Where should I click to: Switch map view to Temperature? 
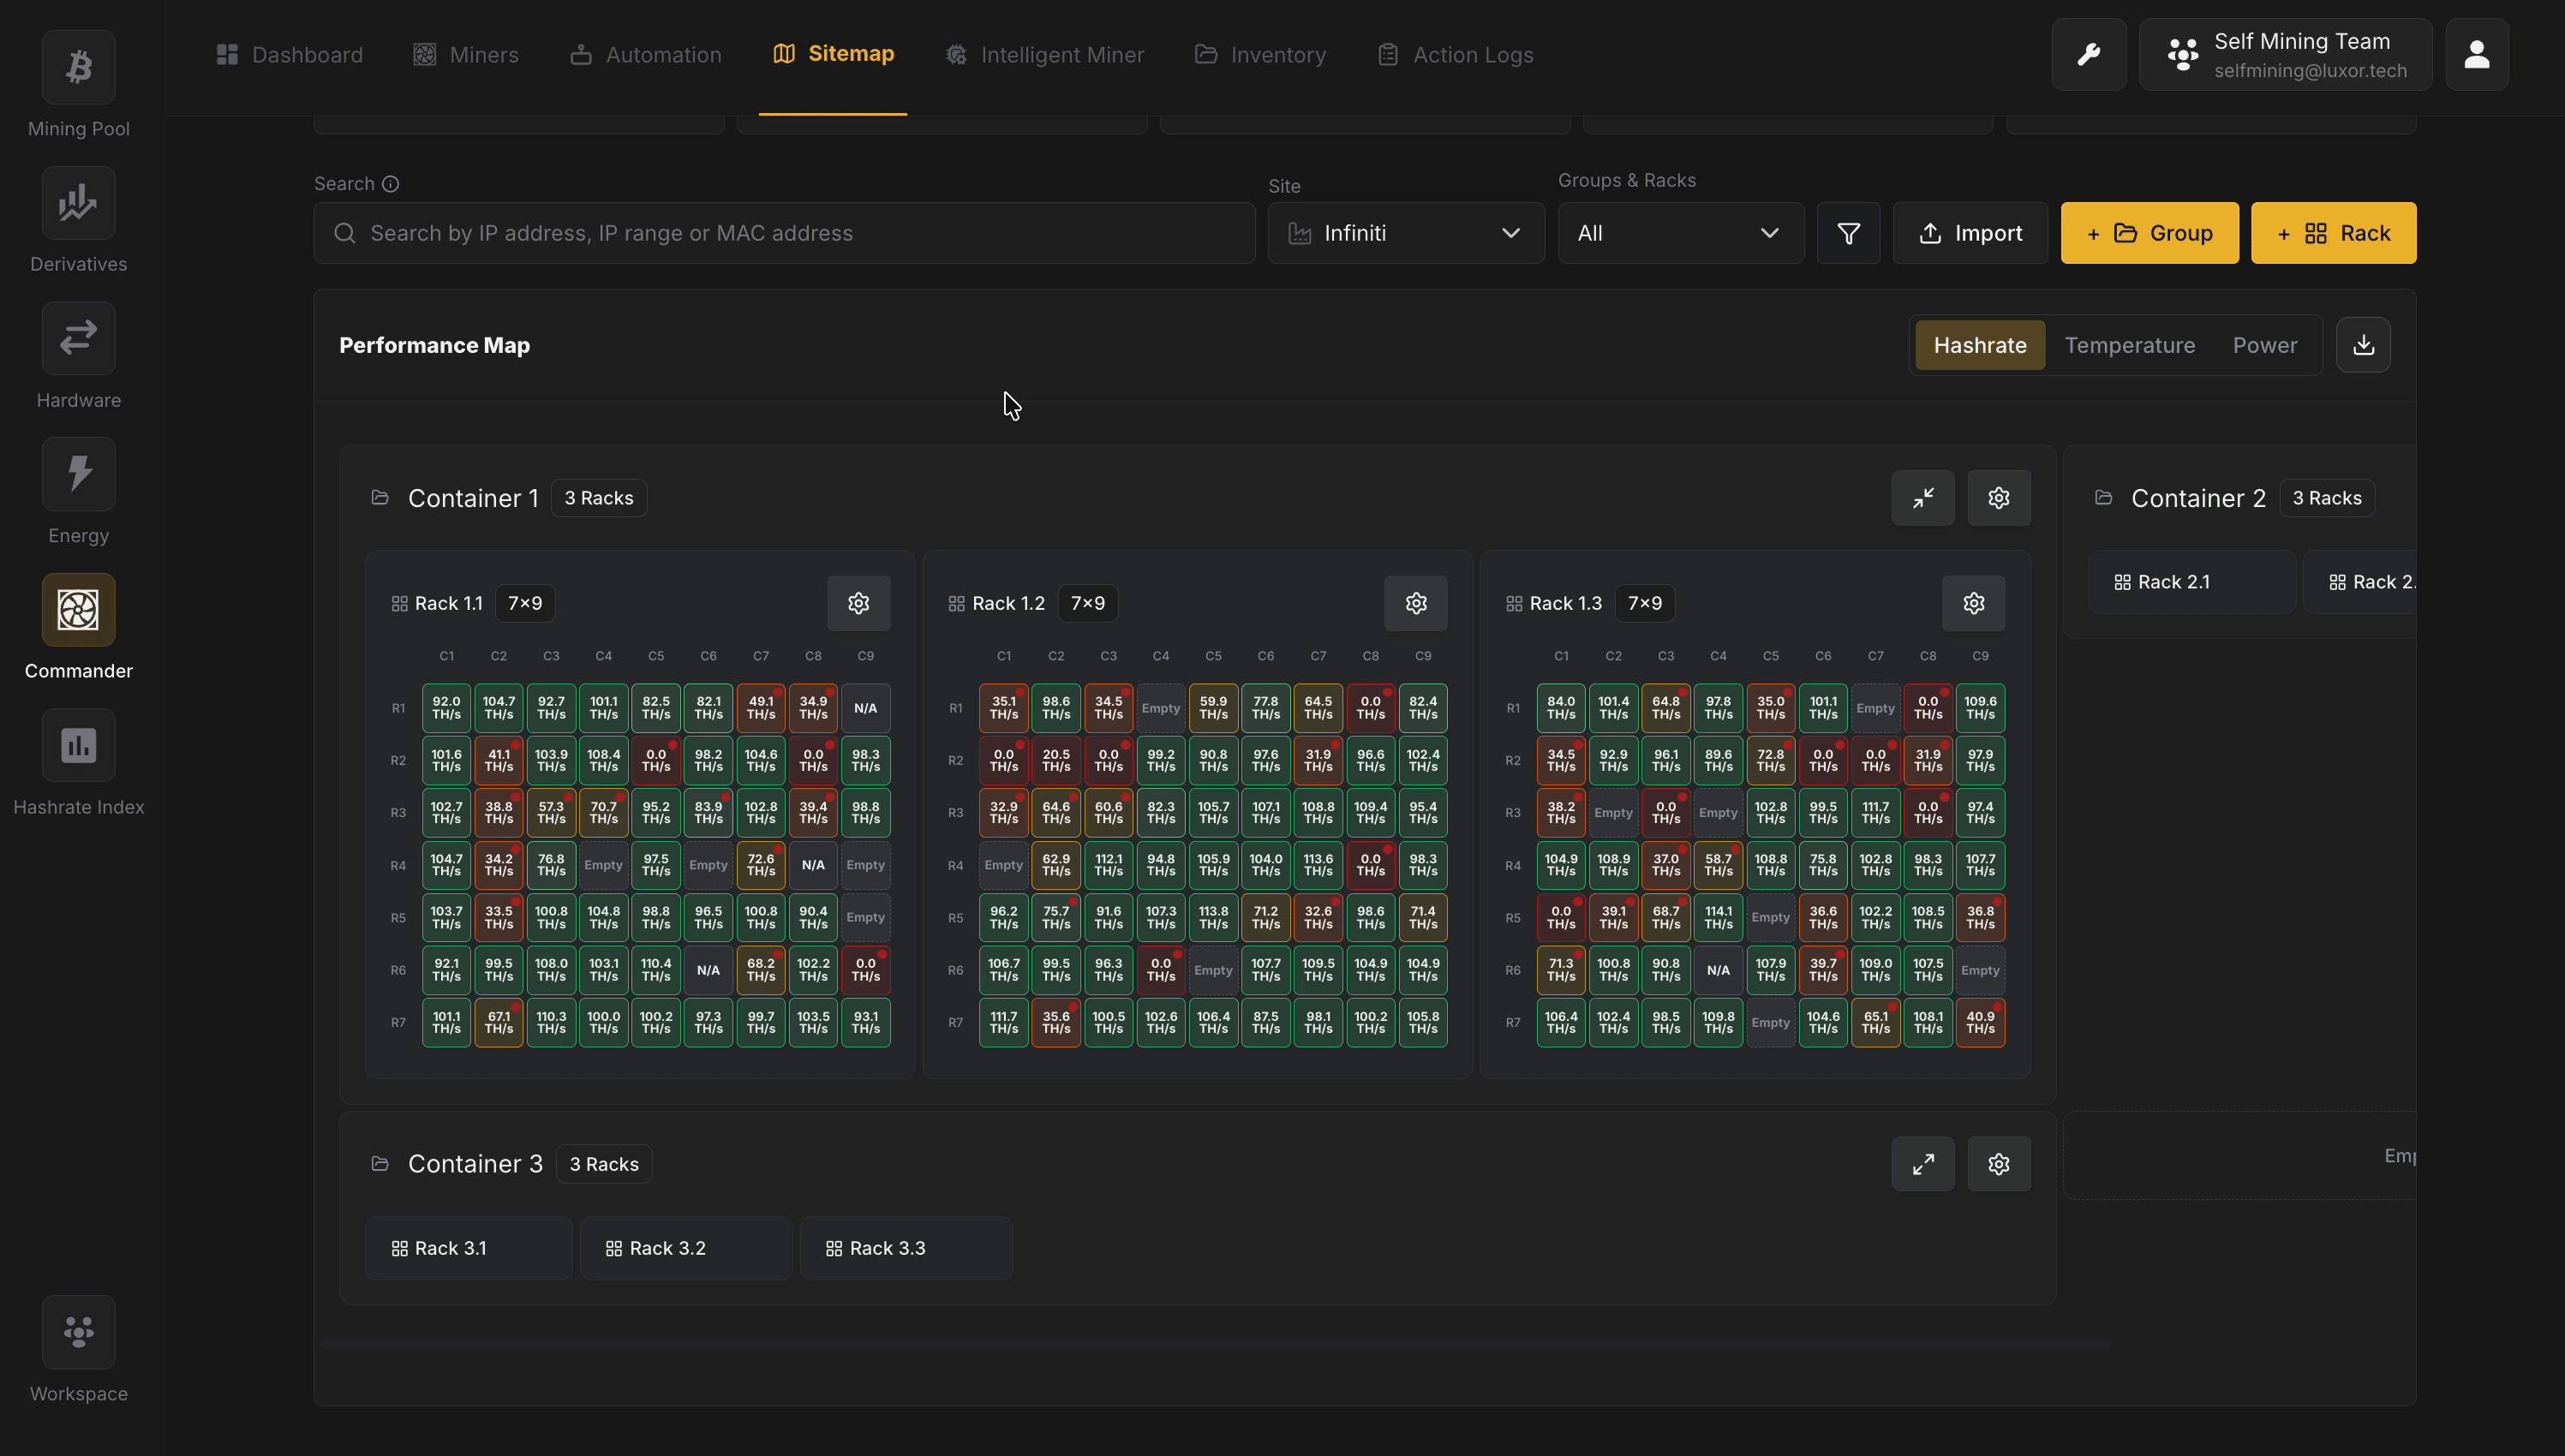[x=2129, y=345]
